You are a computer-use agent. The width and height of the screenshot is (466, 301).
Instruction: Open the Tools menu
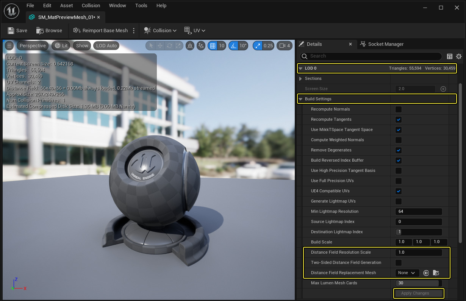pyautogui.click(x=141, y=6)
